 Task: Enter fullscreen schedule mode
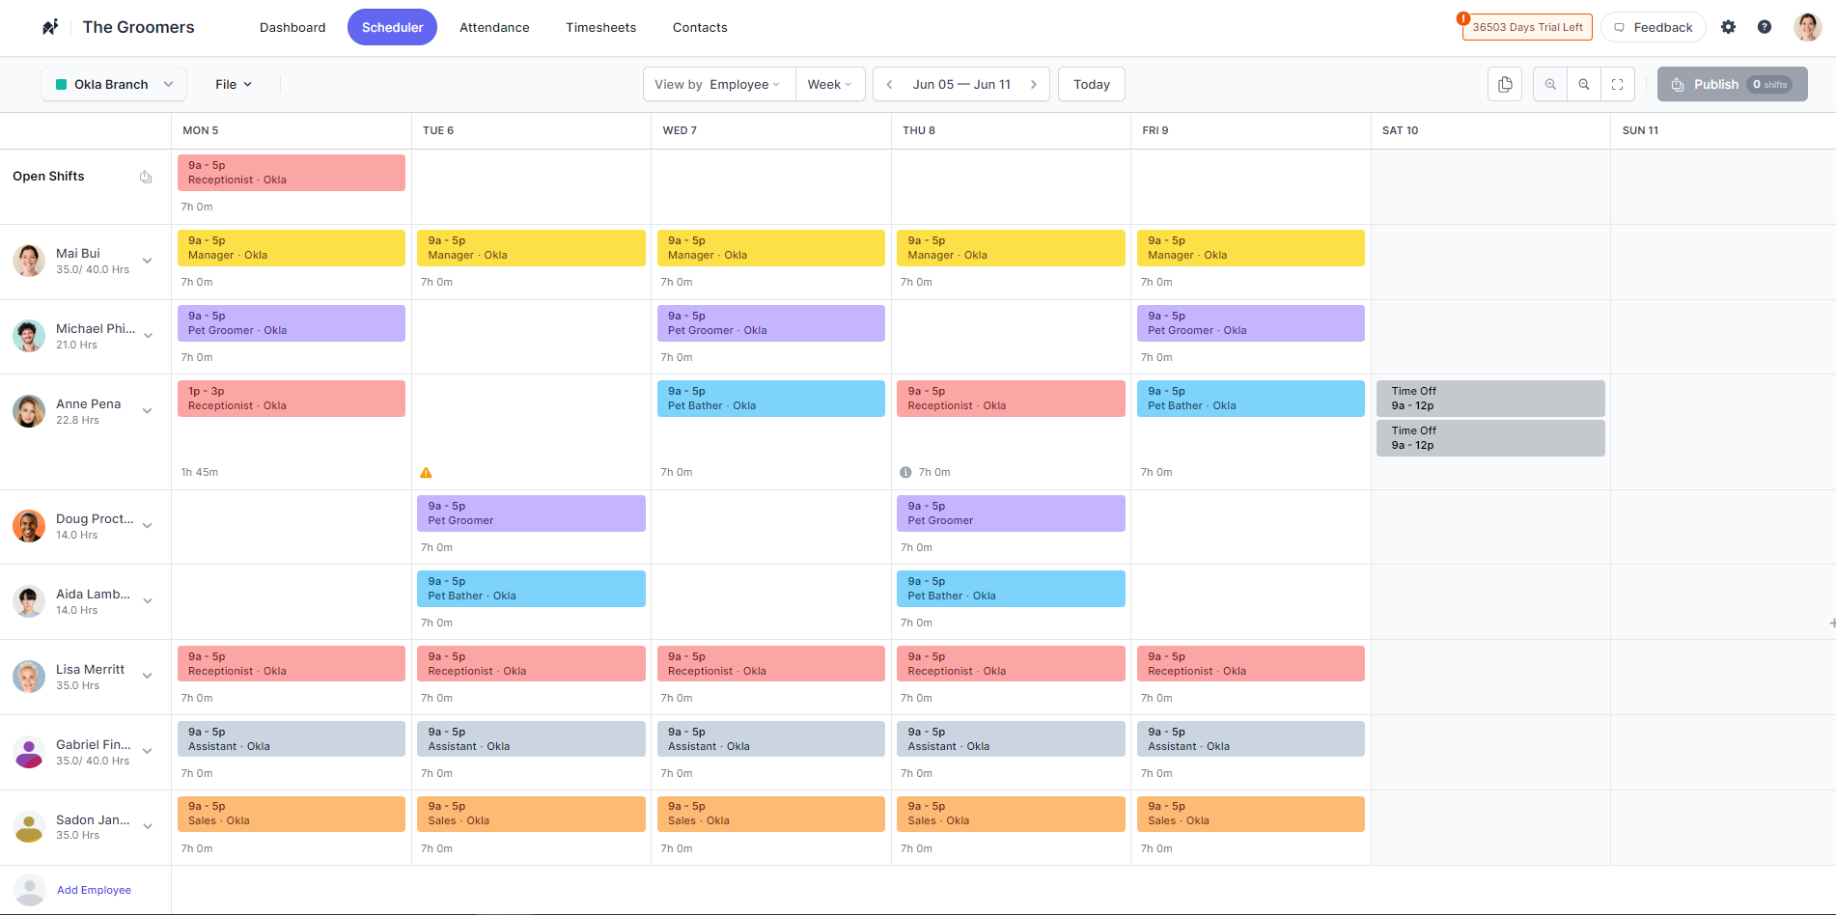click(x=1618, y=84)
